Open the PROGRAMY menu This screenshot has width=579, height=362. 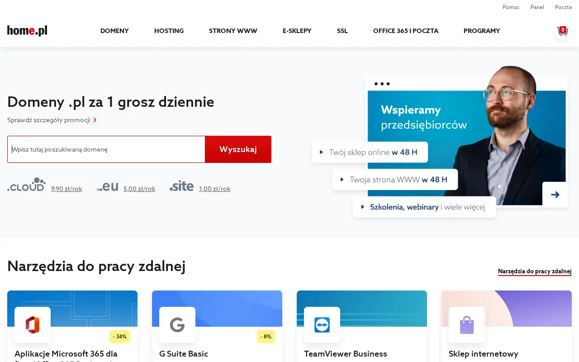(482, 31)
